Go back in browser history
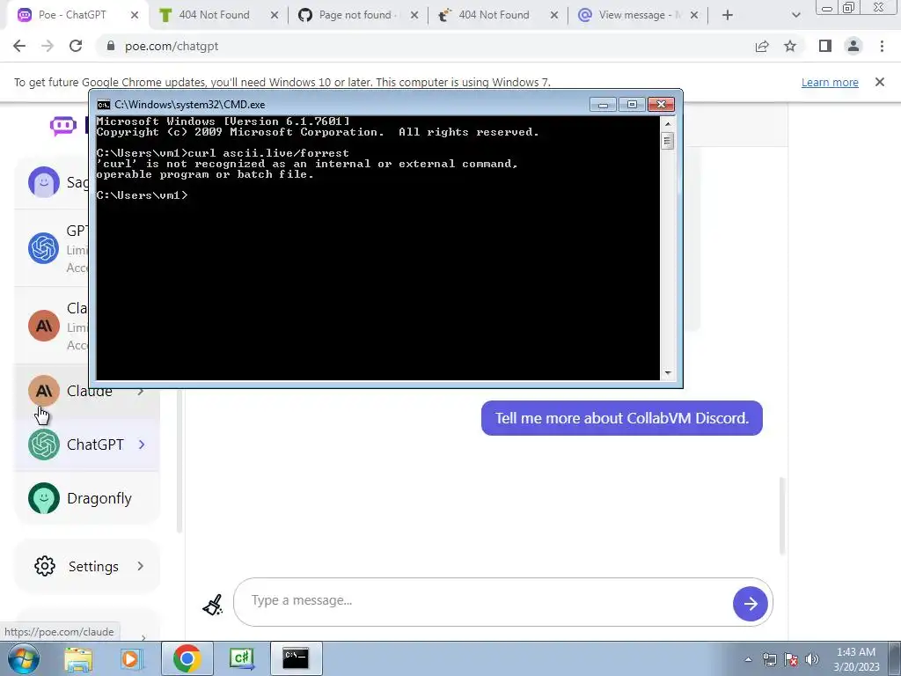901x676 pixels. 19,46
